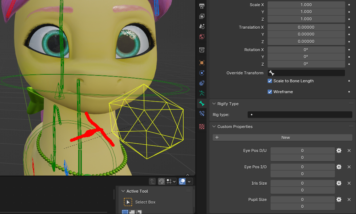Click the Rotation X value field
This screenshot has height=214, width=356.
click(x=306, y=50)
